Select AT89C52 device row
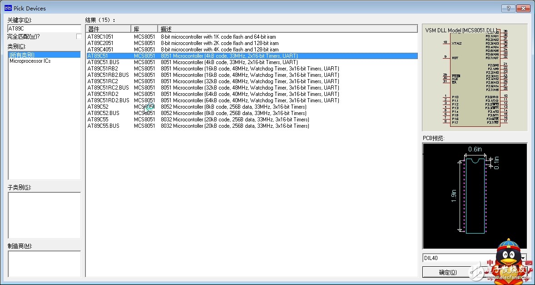 click(252, 107)
